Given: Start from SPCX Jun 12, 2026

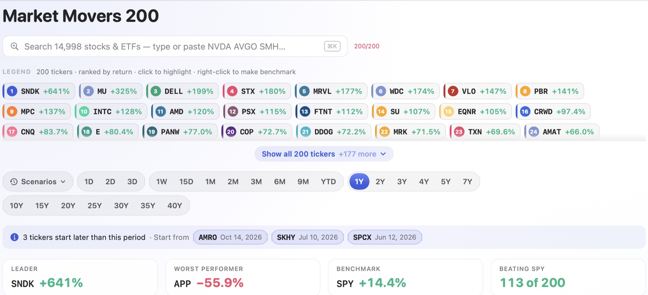Looking at the screenshot, I should point(385,237).
